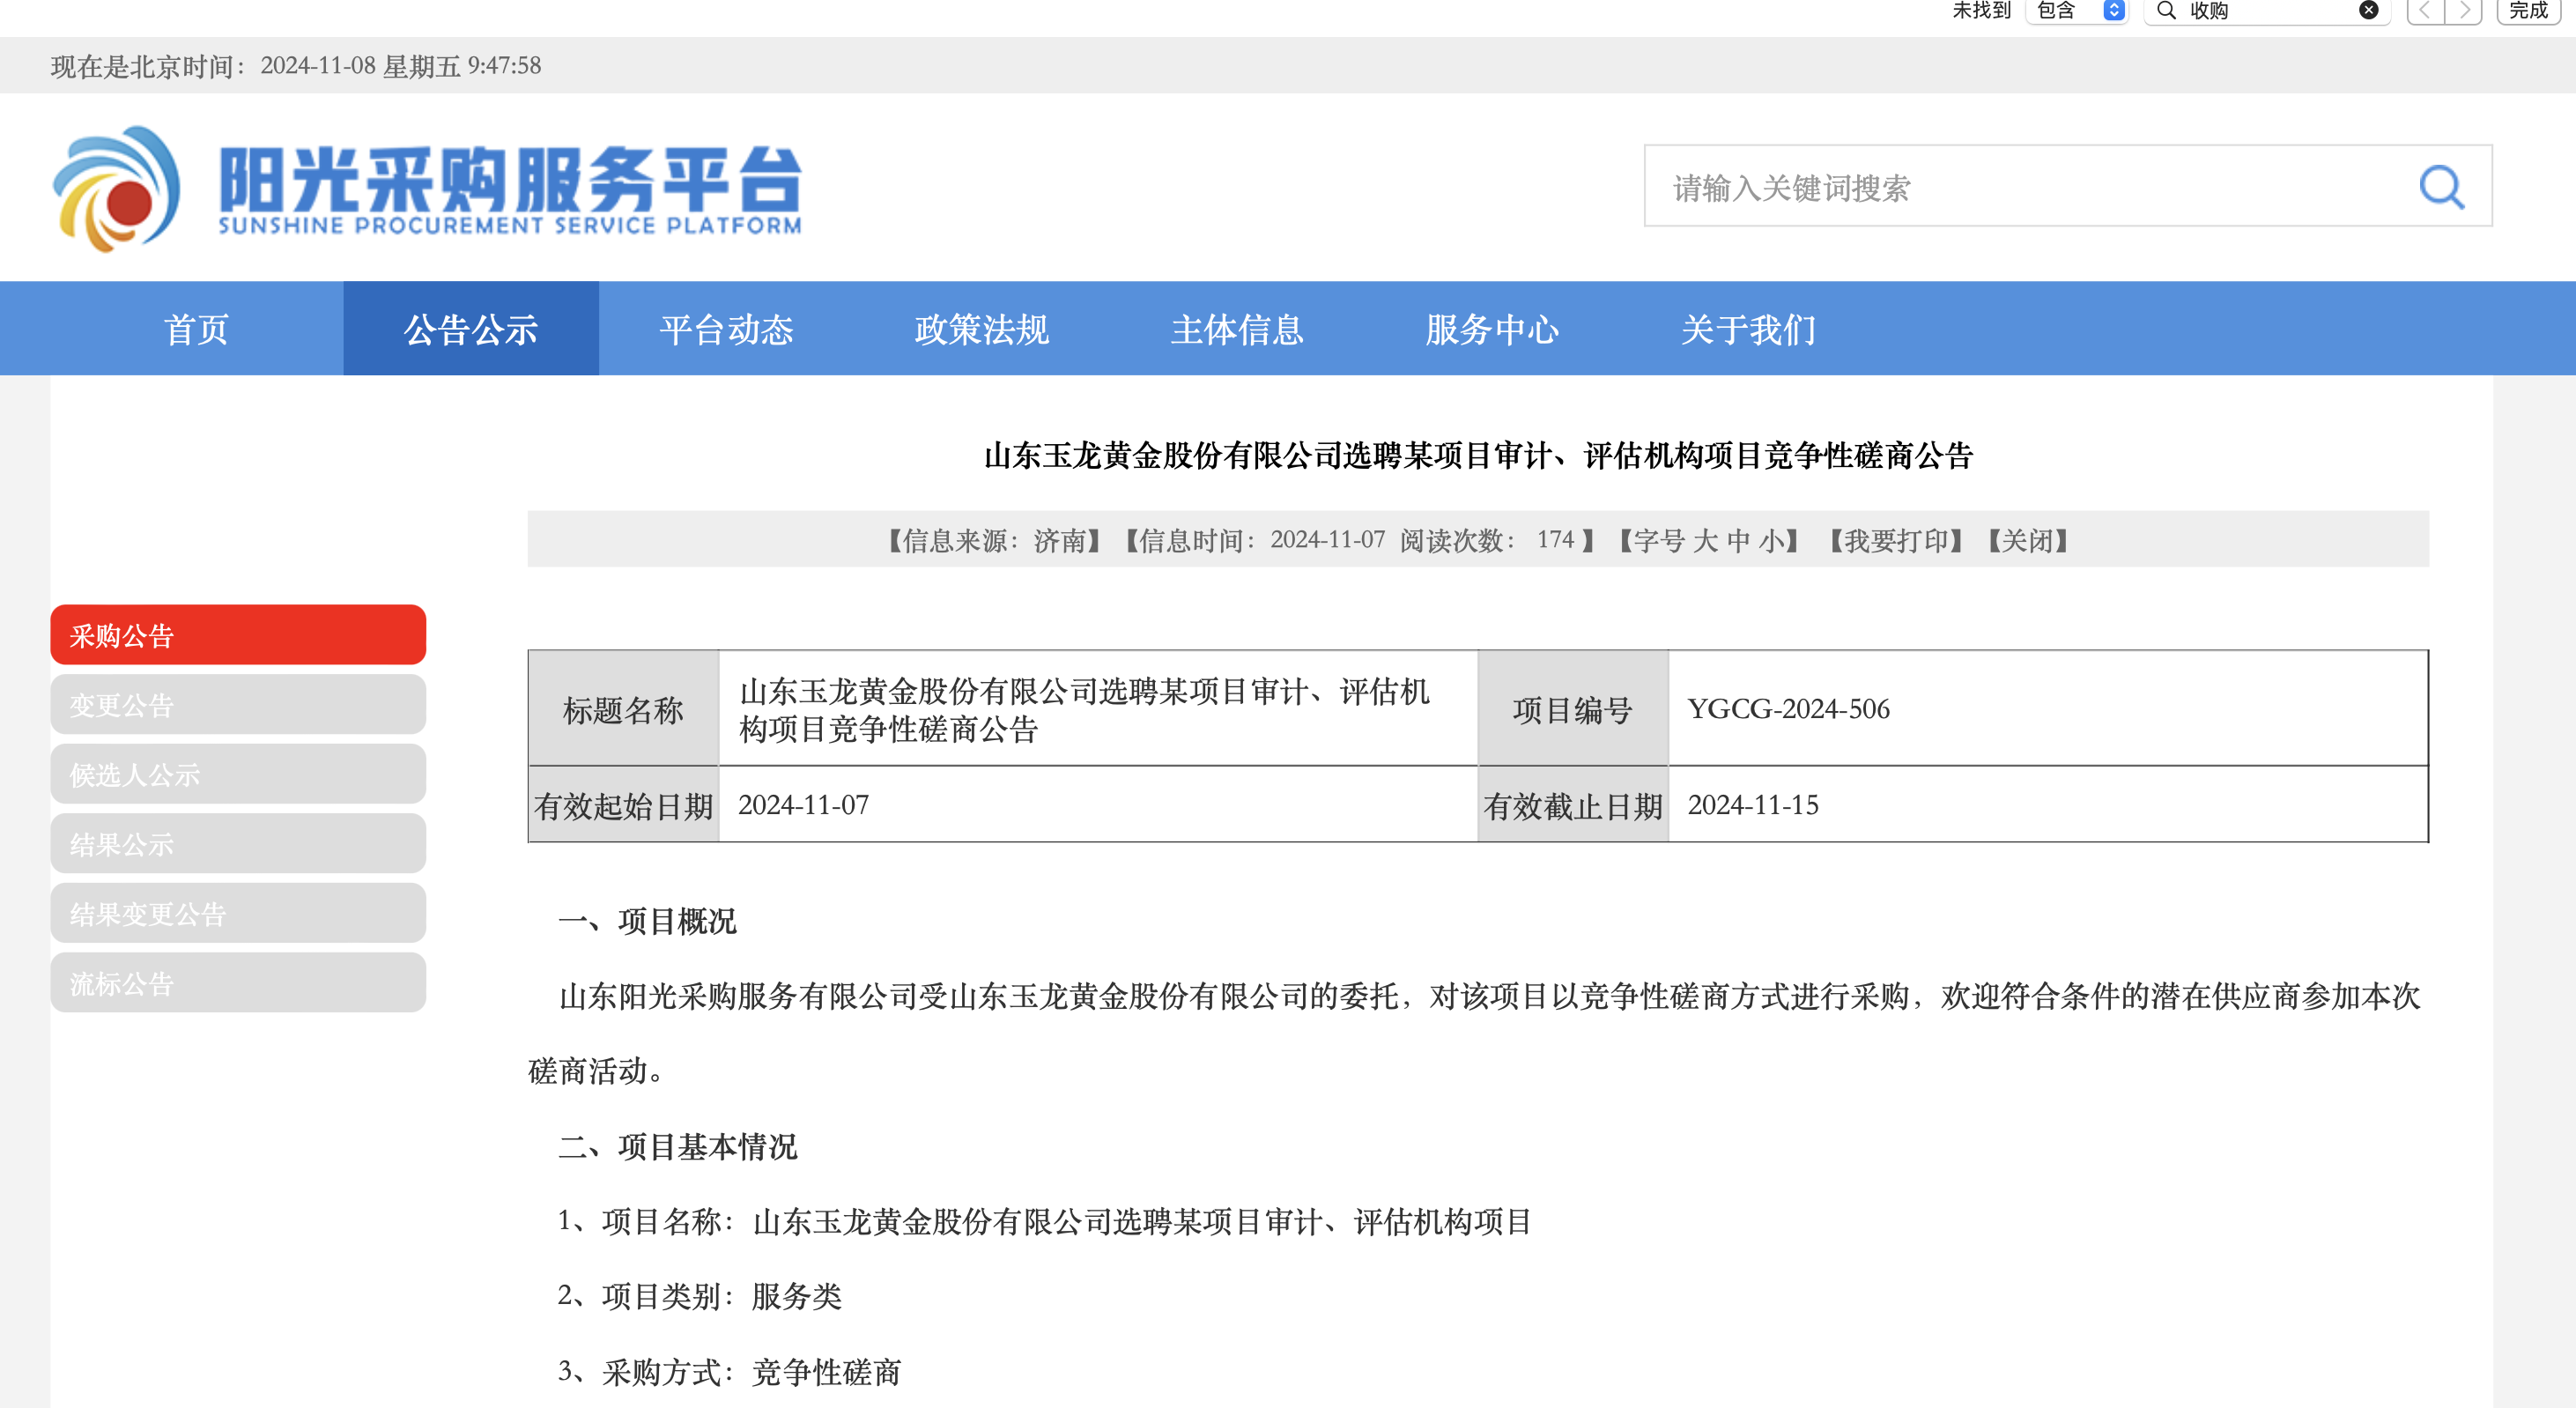Click the 二、项目基本情况 section heading
The image size is (2576, 1408).
(x=677, y=1146)
